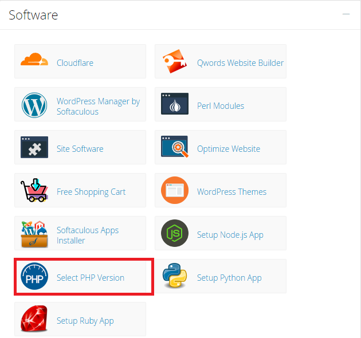Screen dimensions: 361x338
Task: Click the Free Shopping Cart icon
Action: coord(34,191)
